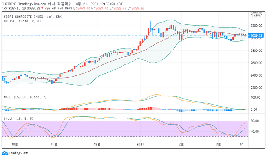Click the 10월 time axis label
This screenshot has width=267, height=158.
coord(15,144)
